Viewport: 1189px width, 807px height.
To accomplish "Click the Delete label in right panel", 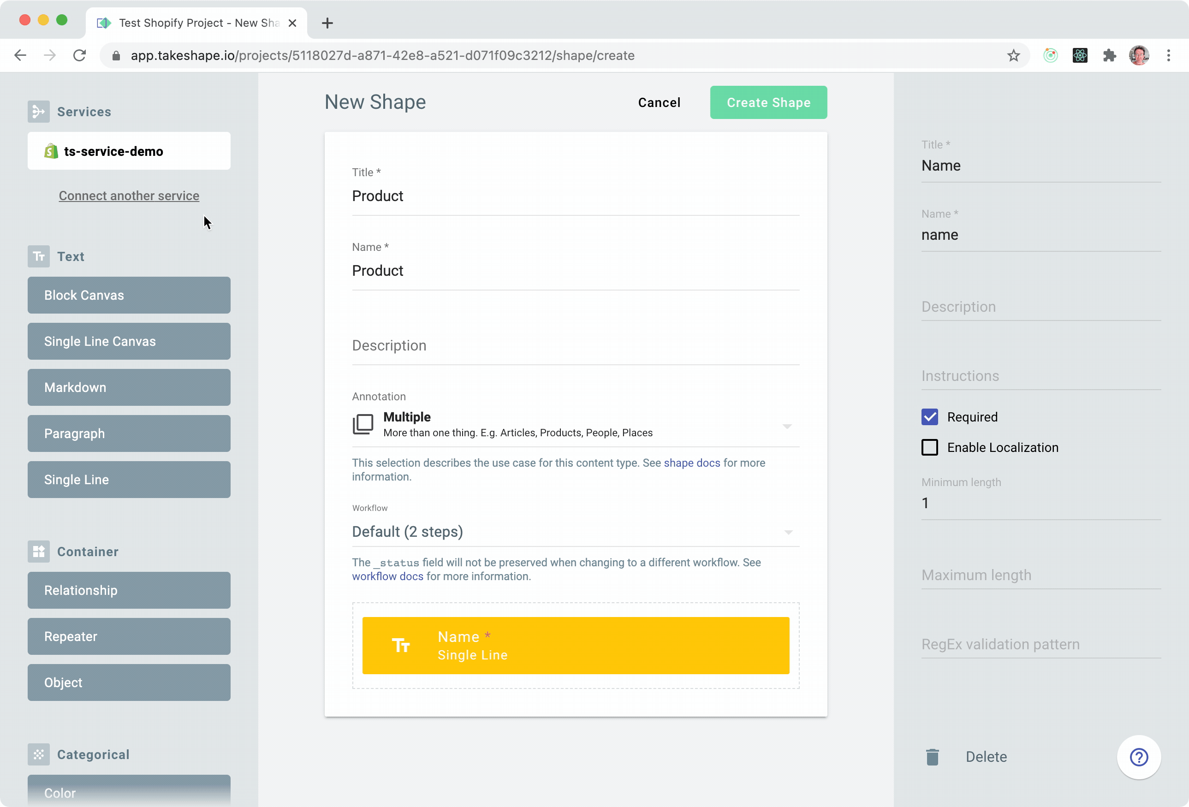I will point(986,757).
